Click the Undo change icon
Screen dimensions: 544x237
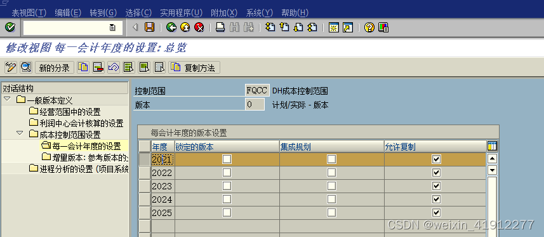[x=114, y=67]
